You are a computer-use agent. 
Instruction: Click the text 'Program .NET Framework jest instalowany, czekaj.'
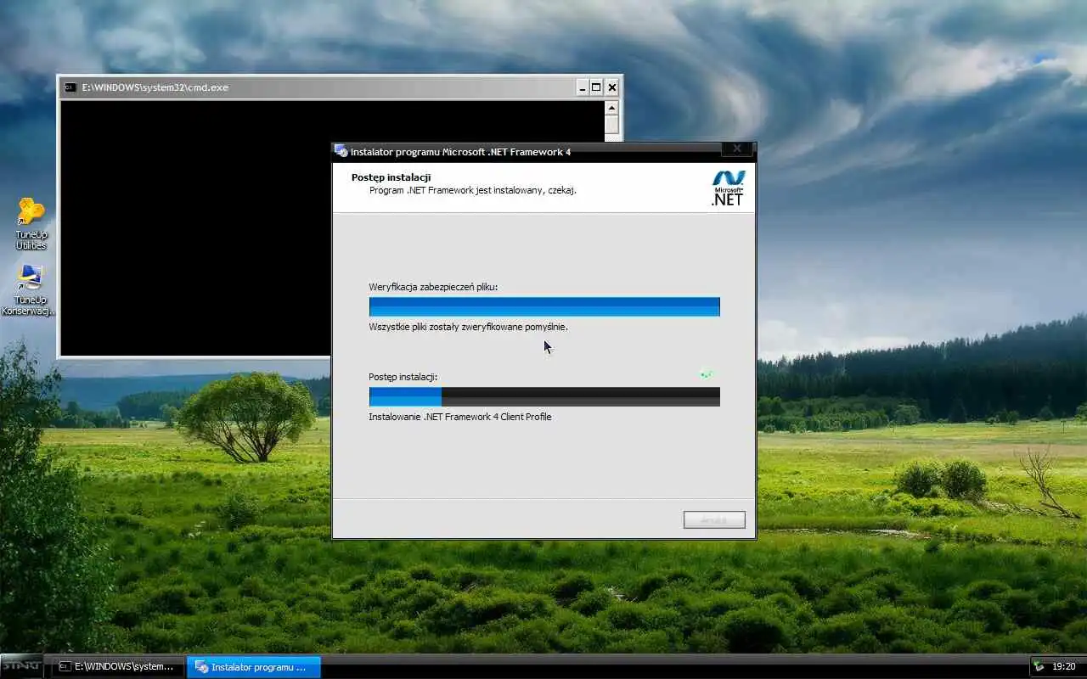pos(473,190)
